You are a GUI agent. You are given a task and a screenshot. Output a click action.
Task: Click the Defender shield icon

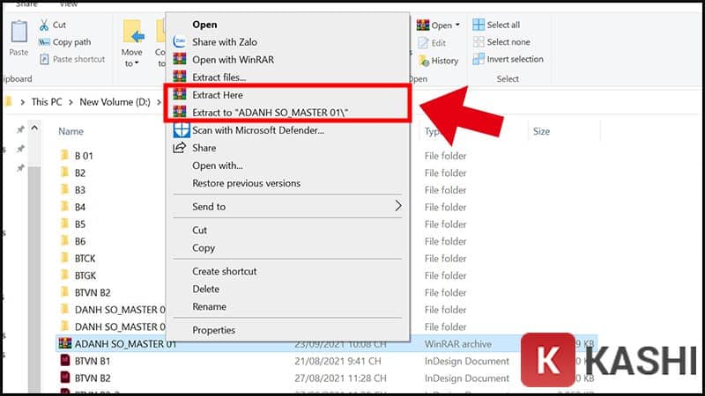pyautogui.click(x=182, y=129)
